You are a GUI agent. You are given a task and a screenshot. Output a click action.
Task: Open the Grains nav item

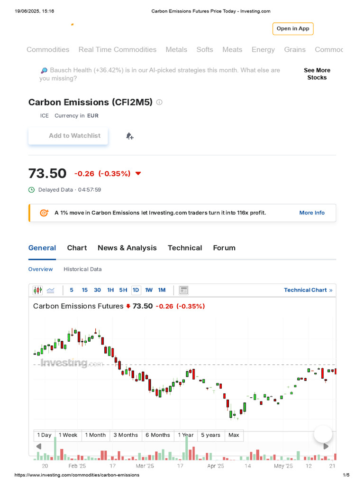tap(295, 49)
